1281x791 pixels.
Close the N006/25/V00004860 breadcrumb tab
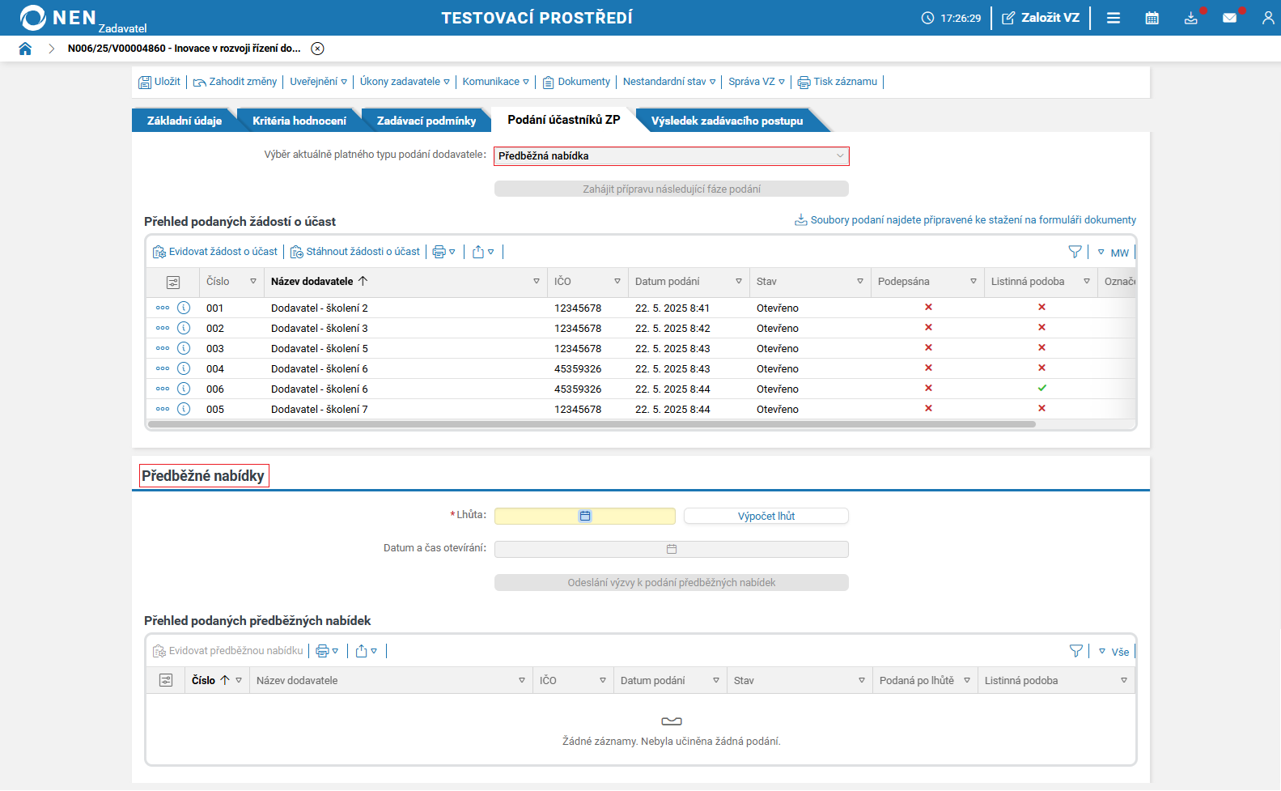point(318,49)
